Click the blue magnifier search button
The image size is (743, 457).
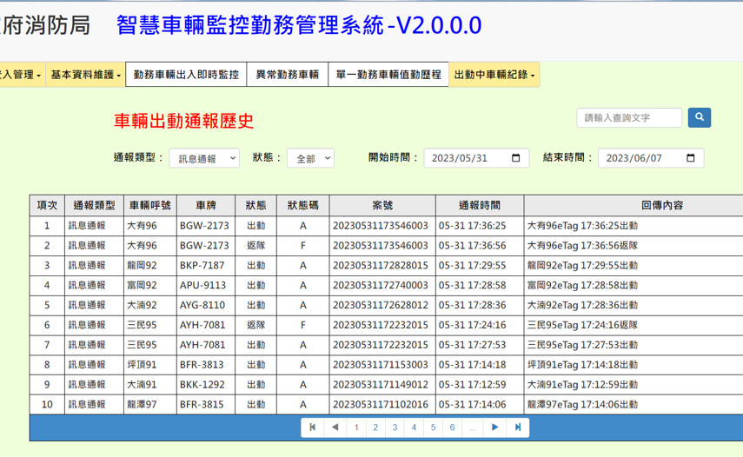[x=700, y=117]
